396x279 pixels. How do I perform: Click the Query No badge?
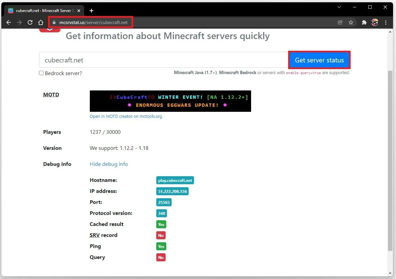(161, 258)
